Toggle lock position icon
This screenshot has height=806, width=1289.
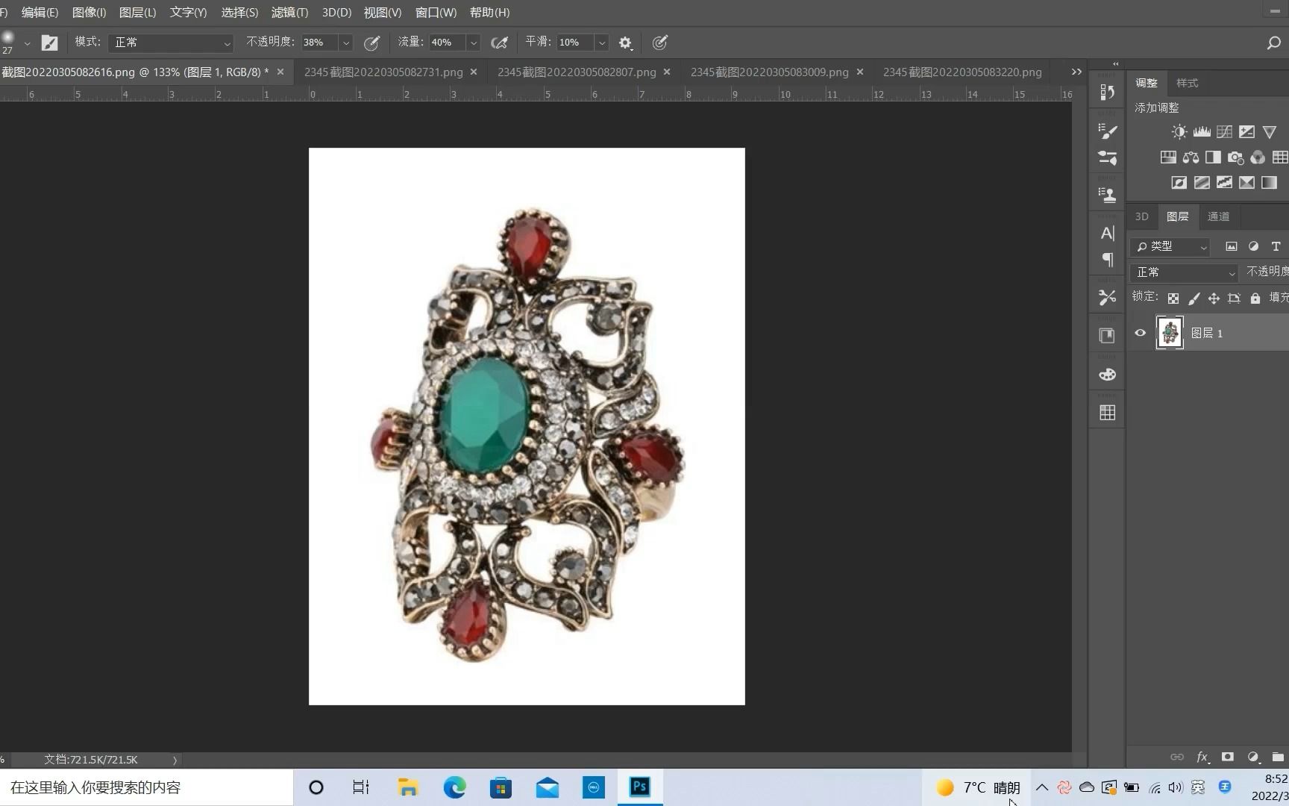[1214, 299]
